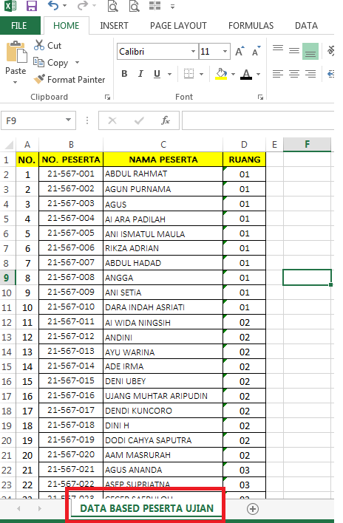The image size is (343, 523).
Task: Click the Excel application icon
Action: click(10, 6)
